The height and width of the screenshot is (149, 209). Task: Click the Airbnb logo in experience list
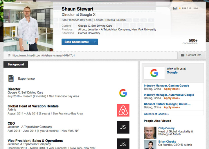123,110
